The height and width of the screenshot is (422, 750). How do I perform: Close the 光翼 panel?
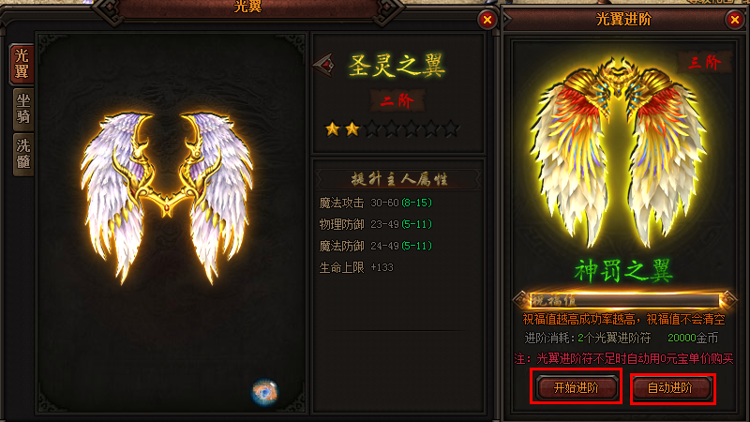(487, 20)
